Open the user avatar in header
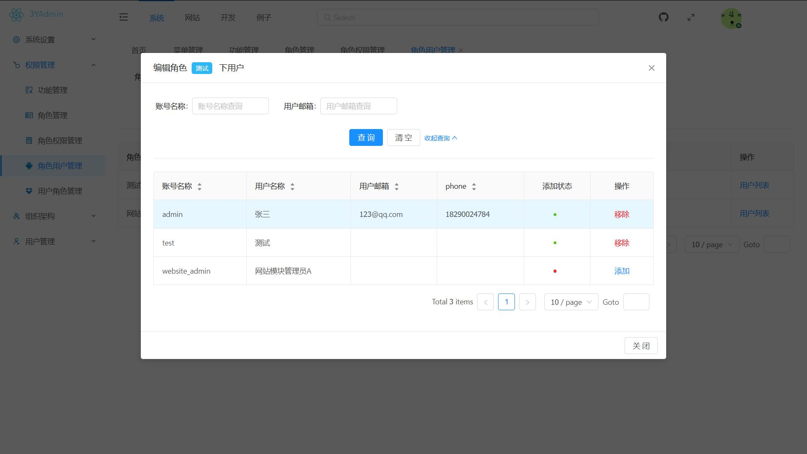 731,18
